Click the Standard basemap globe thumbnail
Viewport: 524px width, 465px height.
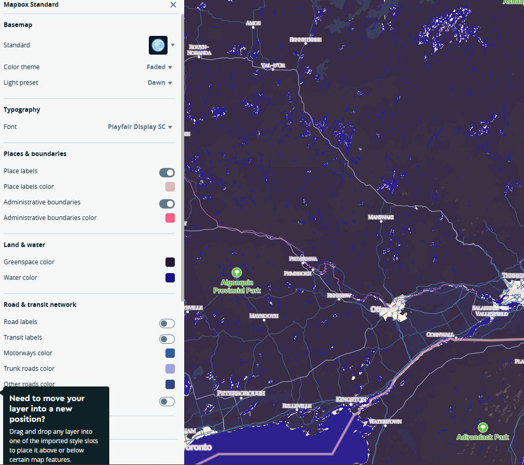coord(158,45)
